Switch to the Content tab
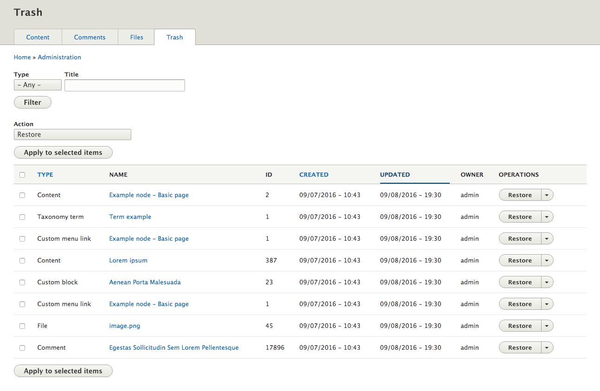Viewport: 600px width, 391px height. 38,37
